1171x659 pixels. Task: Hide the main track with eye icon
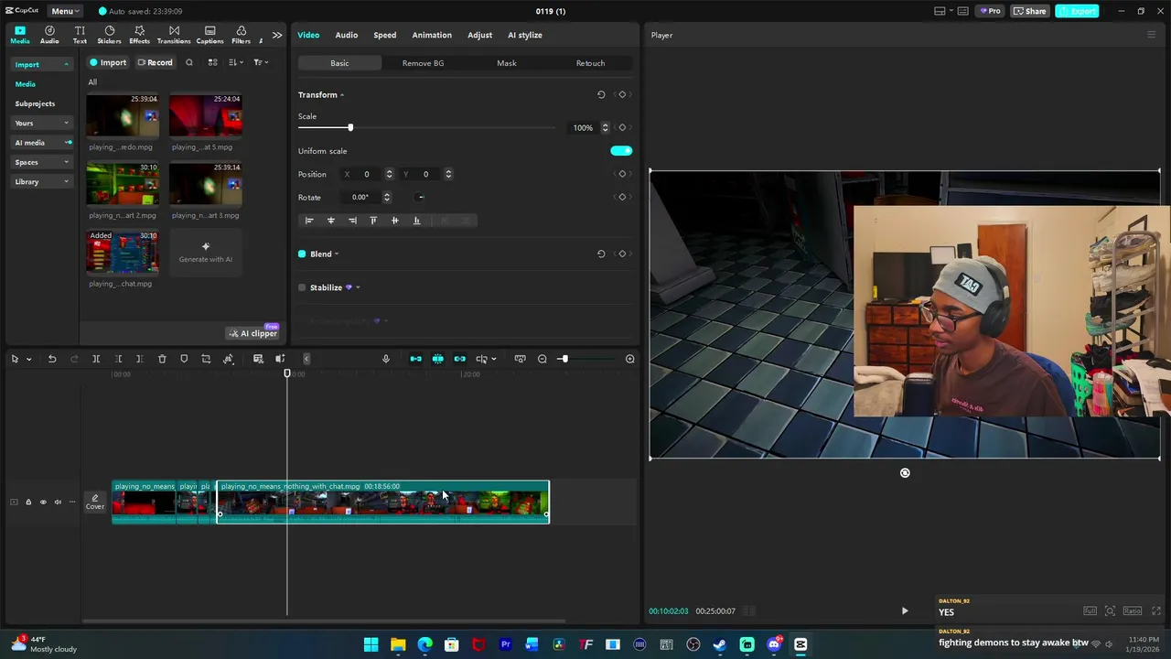[x=42, y=502]
